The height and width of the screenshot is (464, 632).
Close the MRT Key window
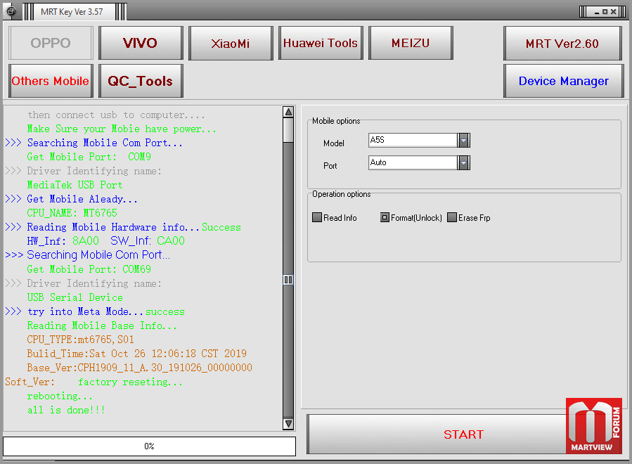613,12
